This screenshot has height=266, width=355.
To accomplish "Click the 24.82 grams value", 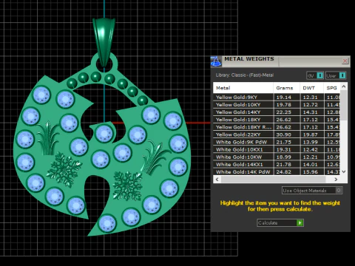I will pyautogui.click(x=284, y=172).
